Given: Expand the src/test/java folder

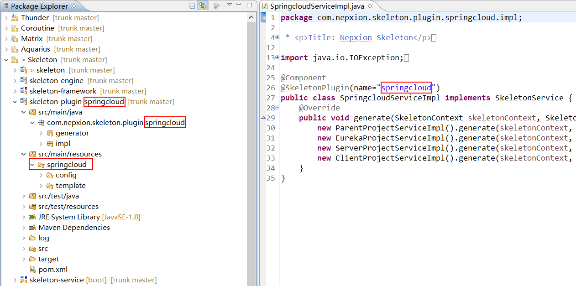Looking at the screenshot, I should click(23, 196).
